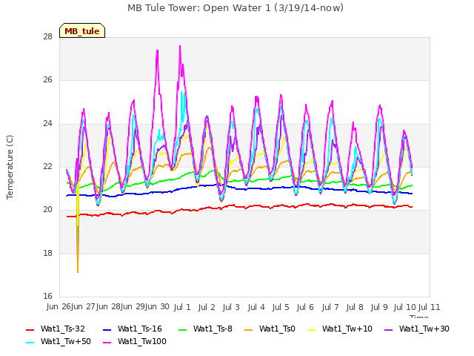
Task: Select the Wat1_Tw+50 legend label
Action: pos(66,342)
